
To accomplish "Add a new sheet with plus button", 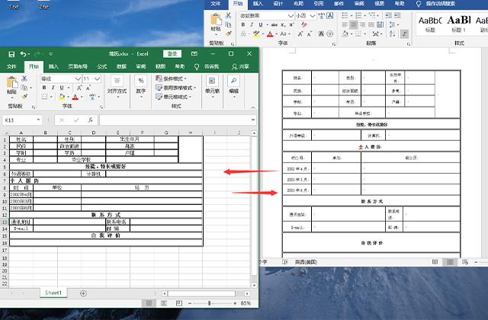I will 83,293.
